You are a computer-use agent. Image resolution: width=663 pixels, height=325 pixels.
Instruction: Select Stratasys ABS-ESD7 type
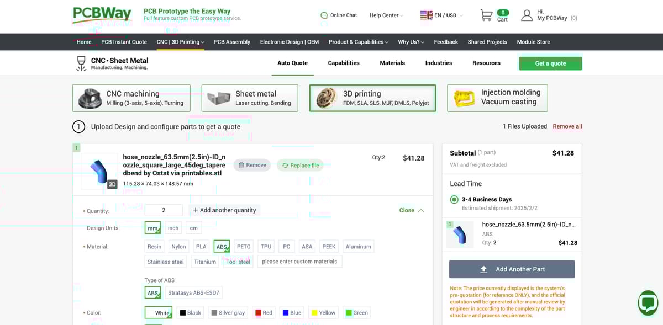(x=193, y=293)
